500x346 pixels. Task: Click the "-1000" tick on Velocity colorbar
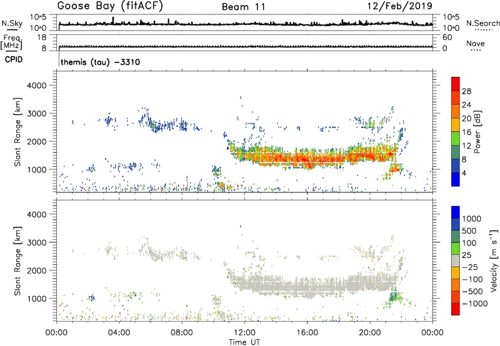pos(474,304)
